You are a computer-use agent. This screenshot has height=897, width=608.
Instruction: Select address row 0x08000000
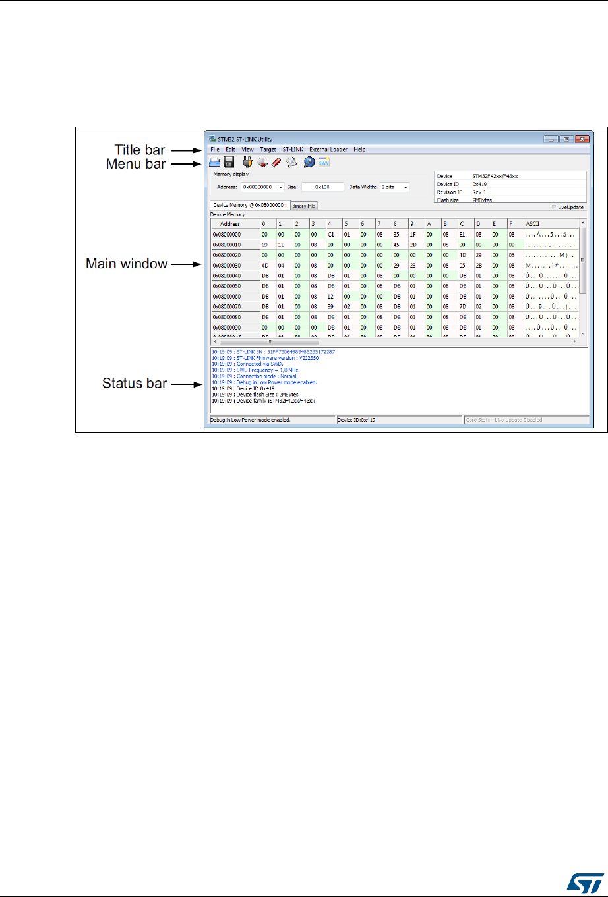(235, 234)
